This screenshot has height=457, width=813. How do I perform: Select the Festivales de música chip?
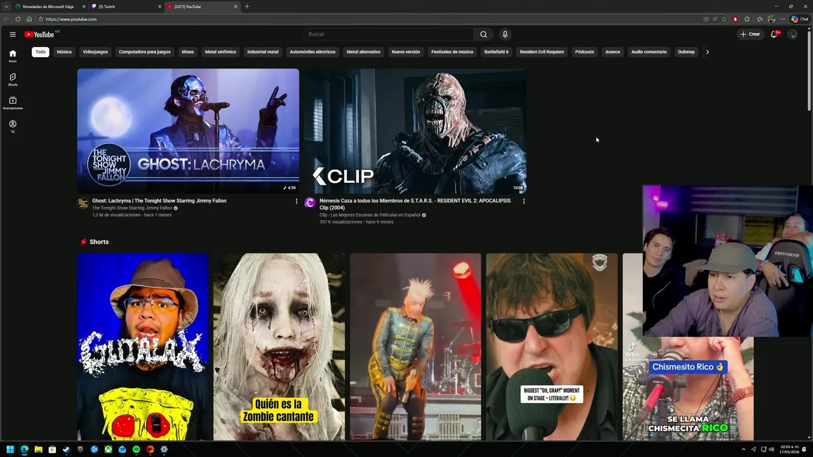pyautogui.click(x=452, y=52)
